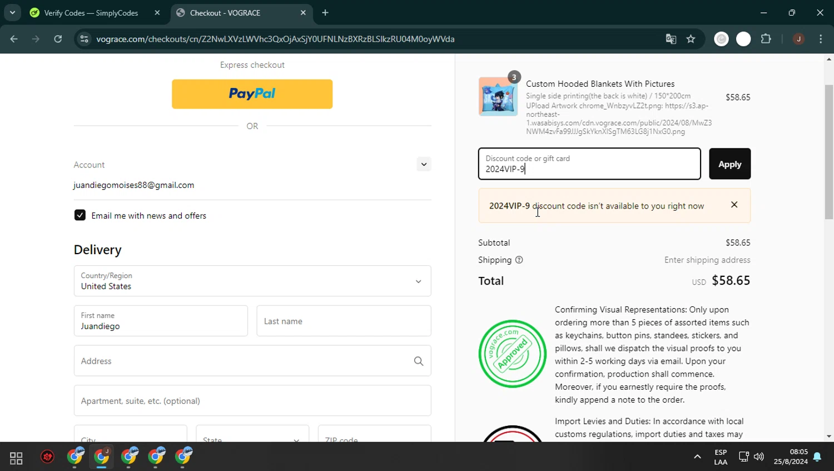
Task: Expand the Account section chevron
Action: pyautogui.click(x=424, y=164)
